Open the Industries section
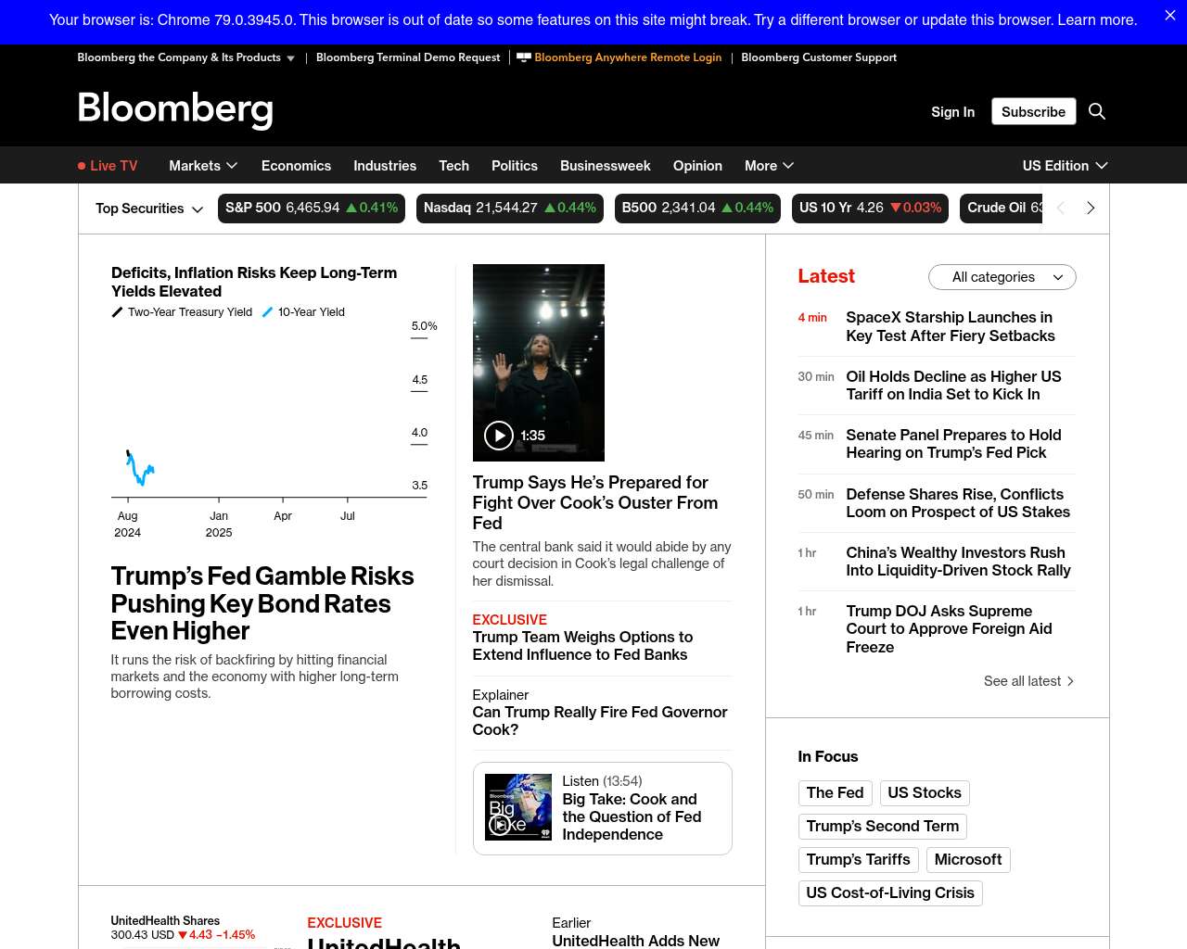The width and height of the screenshot is (1187, 949). coord(385,166)
